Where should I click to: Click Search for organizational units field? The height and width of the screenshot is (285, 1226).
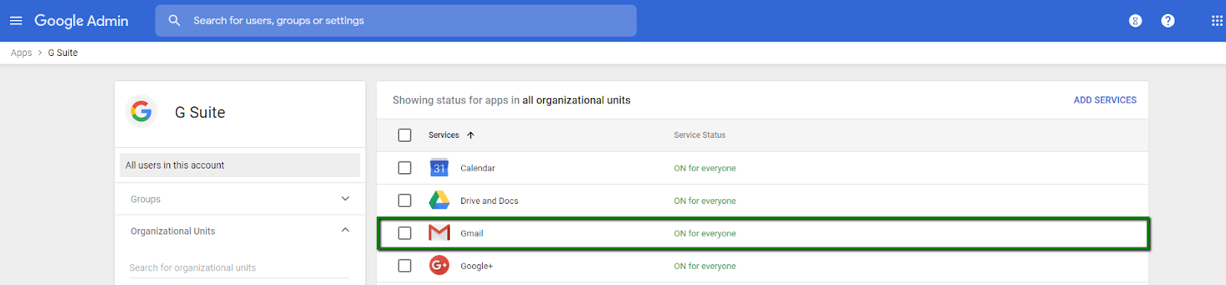point(239,267)
